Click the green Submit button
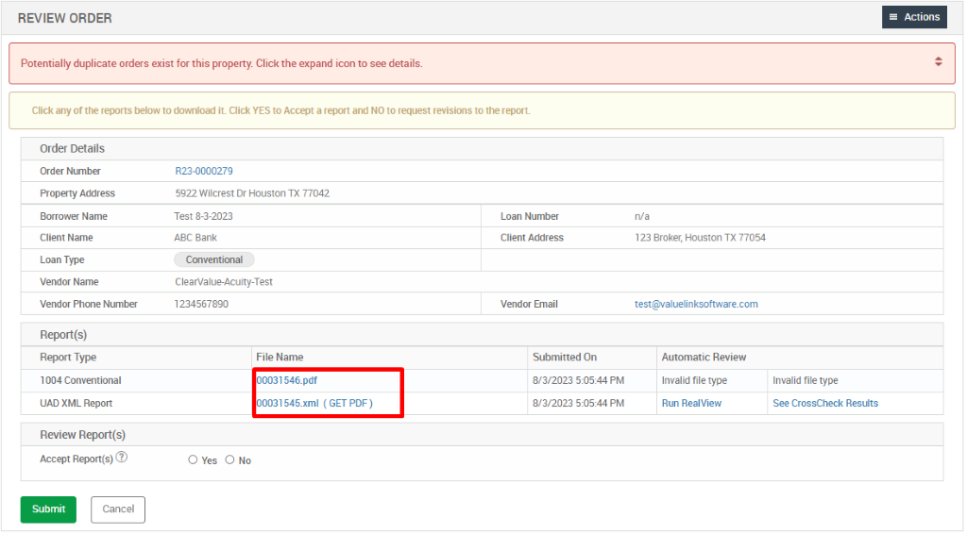The width and height of the screenshot is (967, 534). (x=48, y=509)
